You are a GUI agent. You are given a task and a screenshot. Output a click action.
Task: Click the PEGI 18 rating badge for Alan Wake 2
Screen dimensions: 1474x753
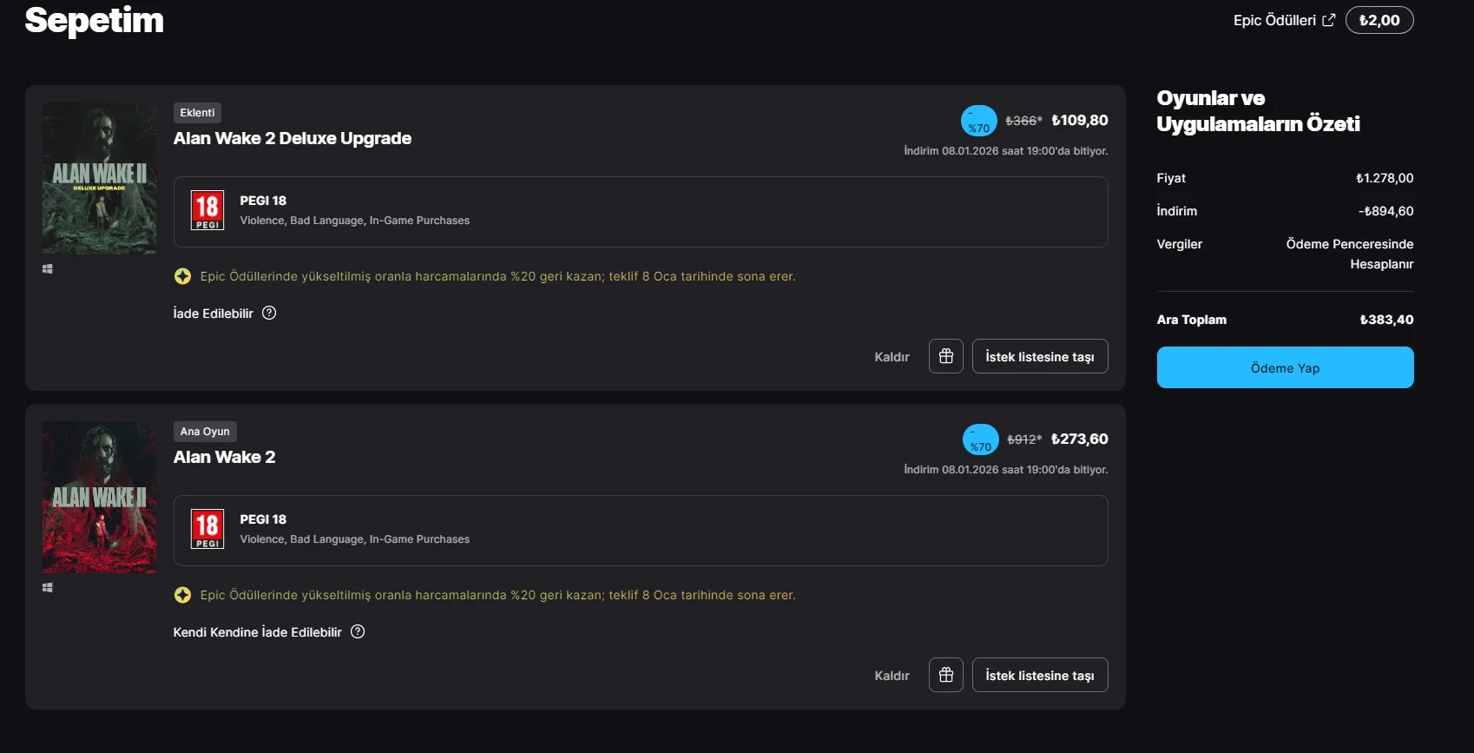click(207, 529)
